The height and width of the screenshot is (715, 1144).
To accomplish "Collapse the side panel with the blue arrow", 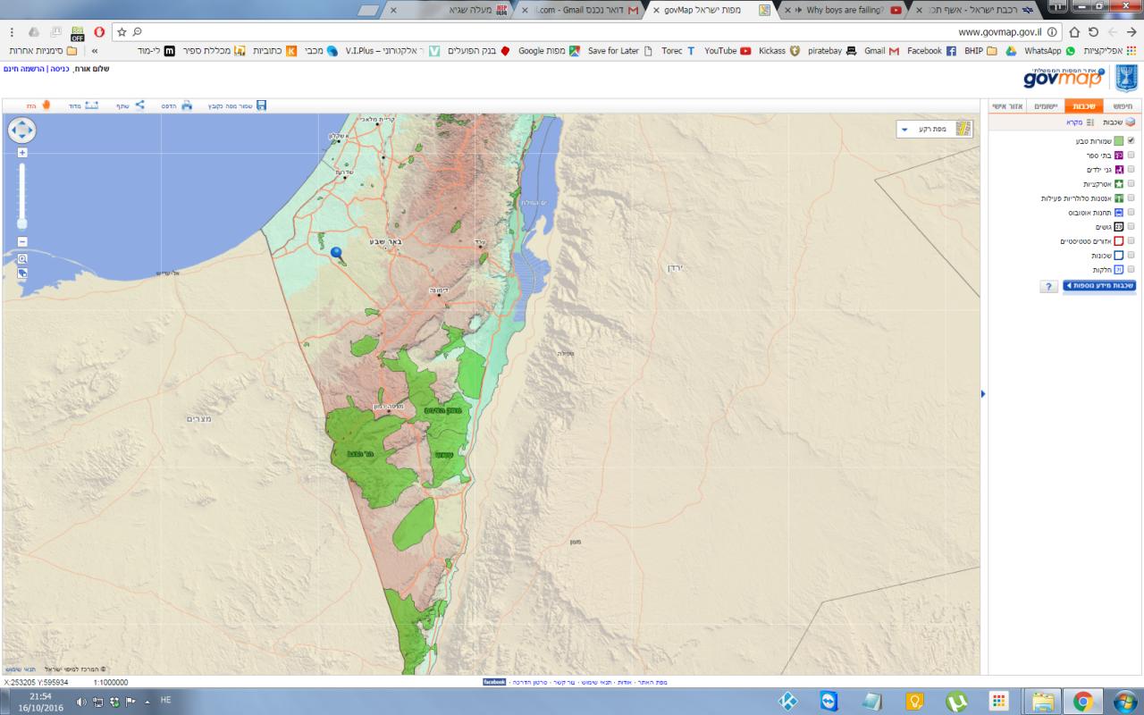I will (983, 393).
